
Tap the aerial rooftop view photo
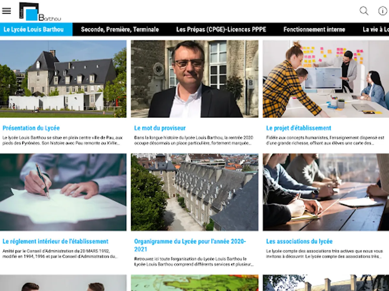pos(194,192)
